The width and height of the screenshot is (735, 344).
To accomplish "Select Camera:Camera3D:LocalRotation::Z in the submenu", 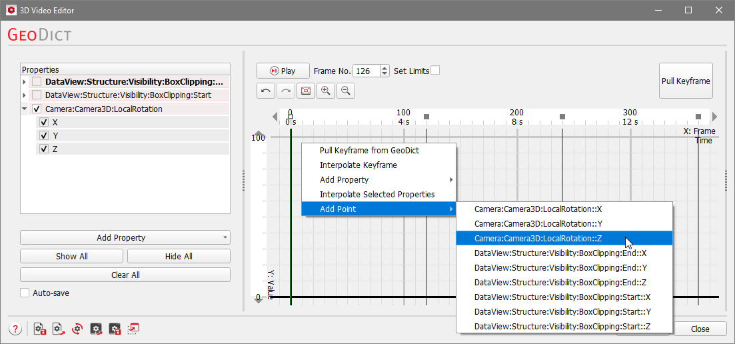I will pos(538,239).
